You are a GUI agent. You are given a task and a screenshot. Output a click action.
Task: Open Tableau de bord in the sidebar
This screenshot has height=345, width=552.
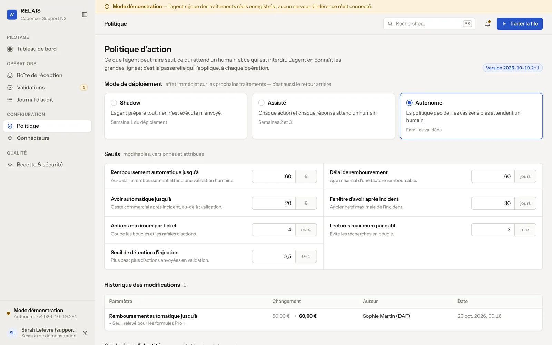47,49
